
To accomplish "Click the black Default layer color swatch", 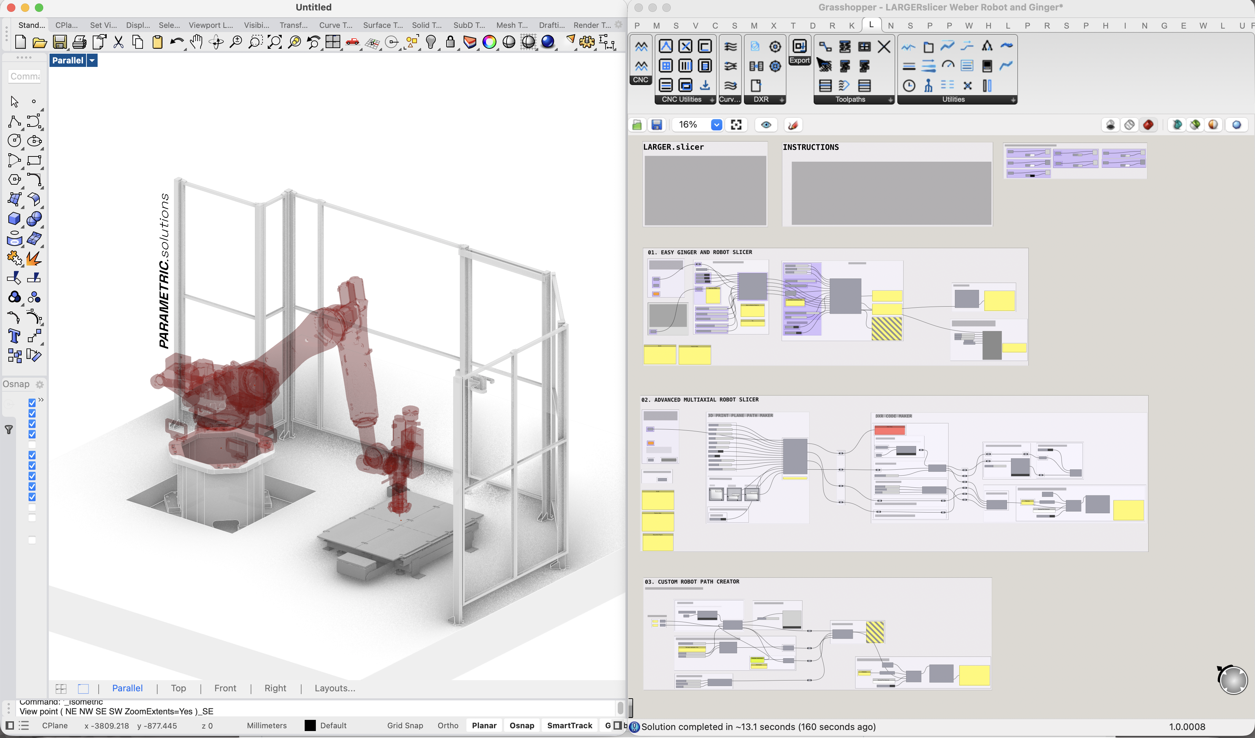I will pos(310,725).
